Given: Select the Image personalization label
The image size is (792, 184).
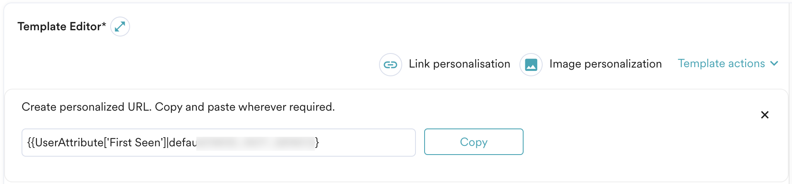Looking at the screenshot, I should tap(605, 64).
